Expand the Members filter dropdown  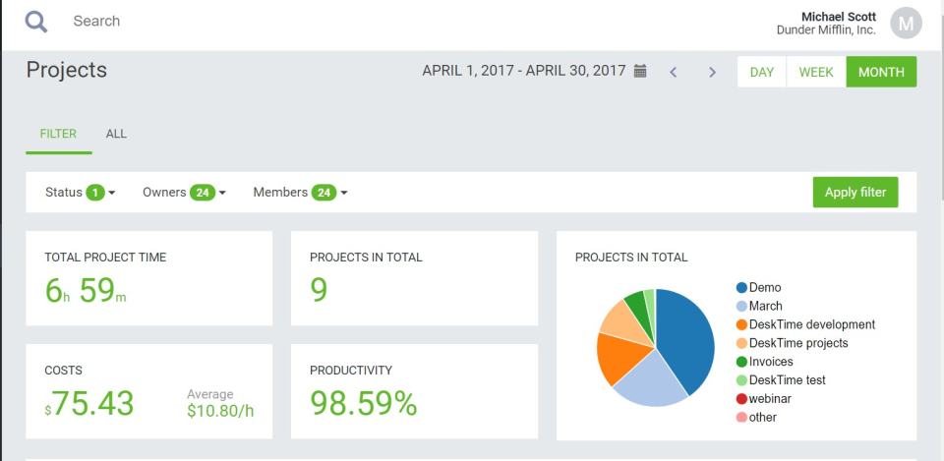(x=300, y=193)
